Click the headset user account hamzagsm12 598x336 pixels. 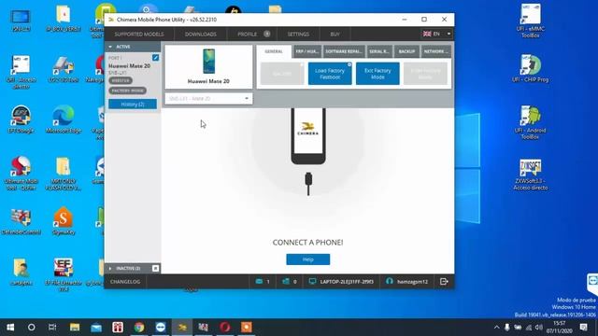[x=407, y=282]
